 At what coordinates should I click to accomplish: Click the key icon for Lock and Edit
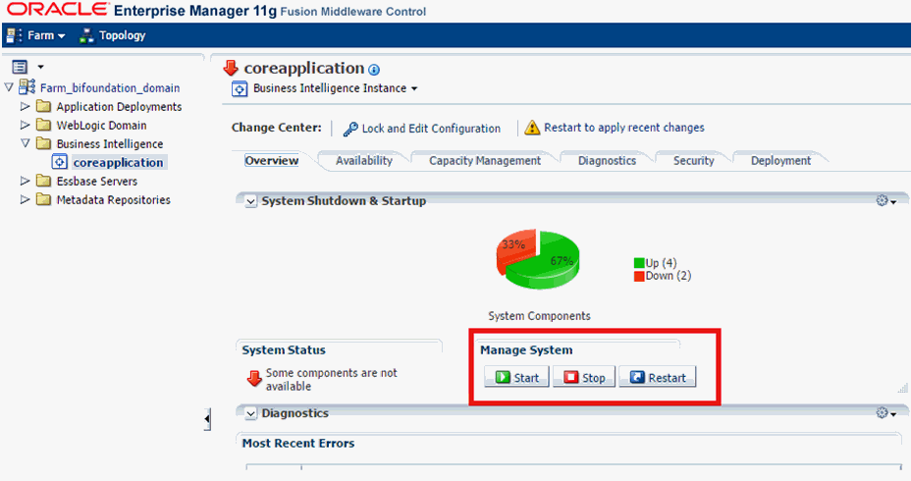350,129
